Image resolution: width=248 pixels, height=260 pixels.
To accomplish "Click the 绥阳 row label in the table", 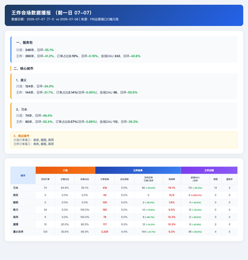I will pos(16,202).
